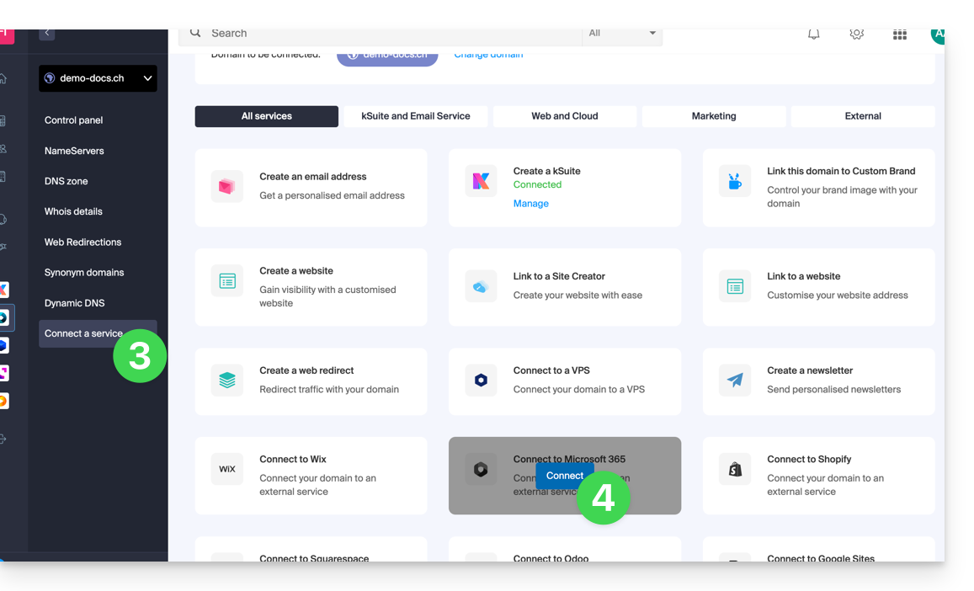
Task: Open the notifications bell
Action: coord(813,35)
